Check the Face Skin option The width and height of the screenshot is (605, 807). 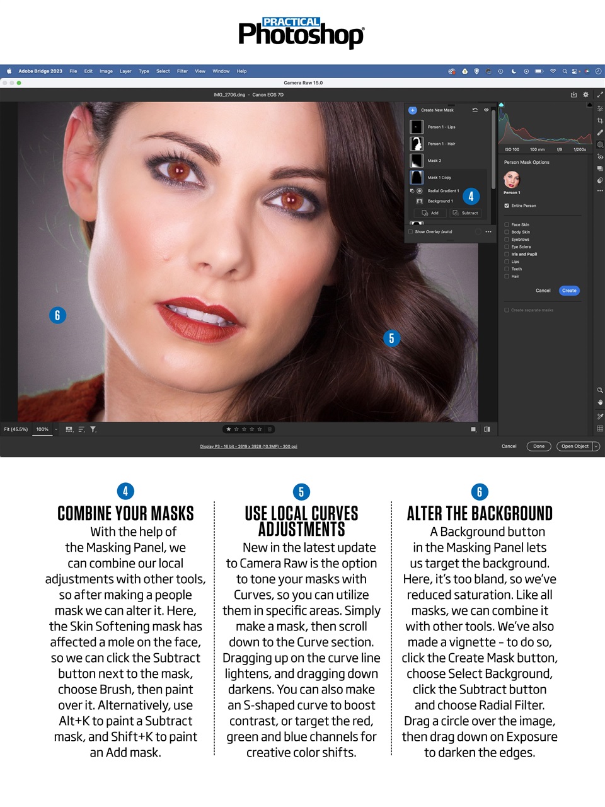pyautogui.click(x=507, y=224)
